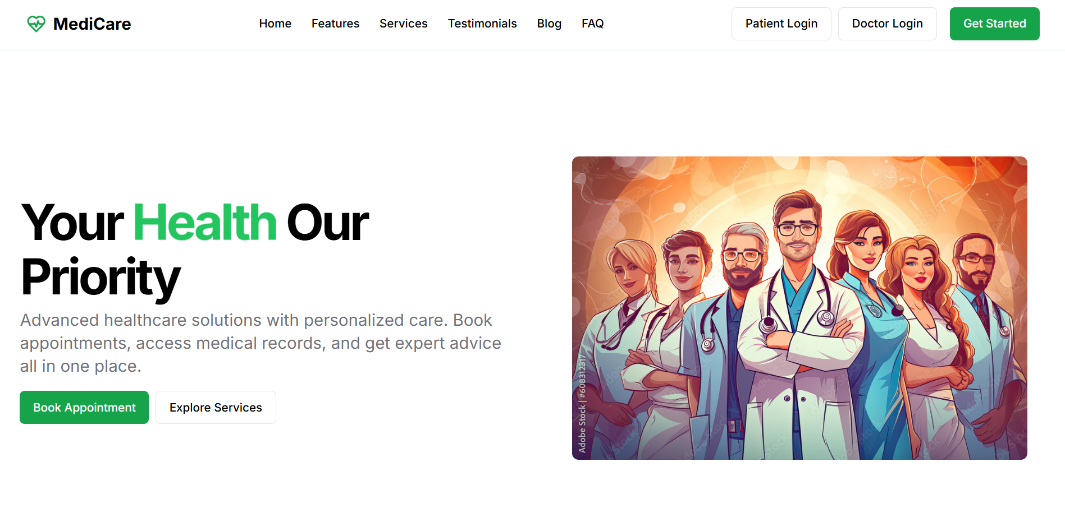The width and height of the screenshot is (1065, 531).
Task: Jump to the FAQ nav link
Action: (593, 24)
